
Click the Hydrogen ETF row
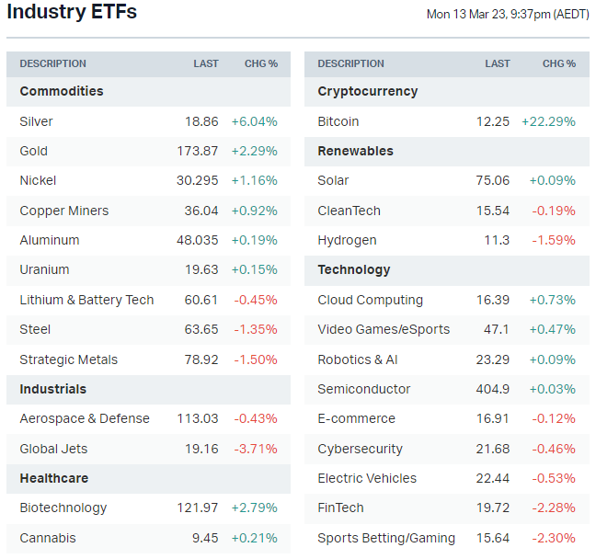[x=347, y=240]
